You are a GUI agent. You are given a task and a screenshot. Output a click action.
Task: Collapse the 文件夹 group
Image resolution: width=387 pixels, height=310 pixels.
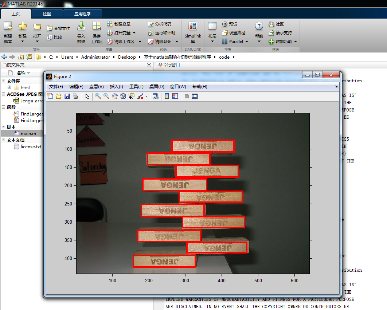click(3, 81)
